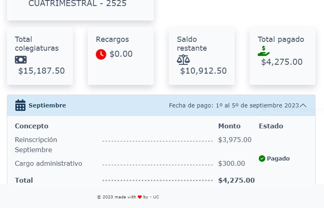Select the $15,187.50 total colegiaturas amount
This screenshot has width=324, height=208.
[x=41, y=71]
